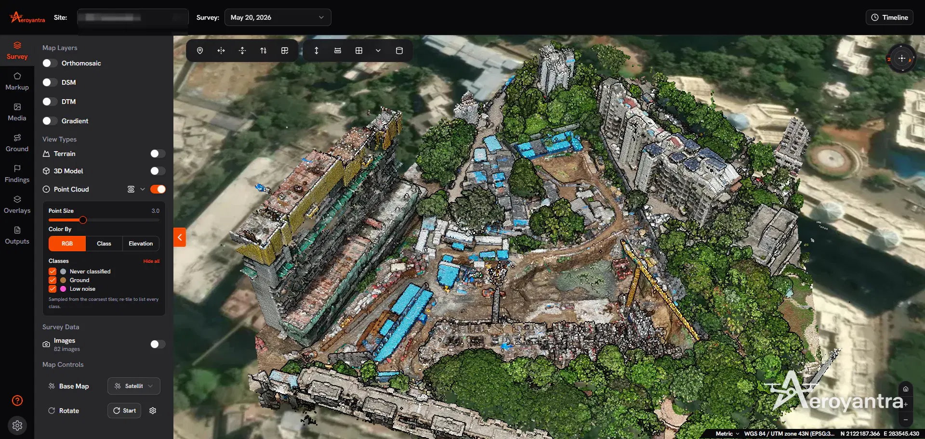
Task: Enable the DSM layer toggle
Action: tap(50, 82)
